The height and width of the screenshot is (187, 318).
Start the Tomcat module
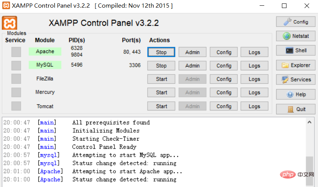[161, 106]
